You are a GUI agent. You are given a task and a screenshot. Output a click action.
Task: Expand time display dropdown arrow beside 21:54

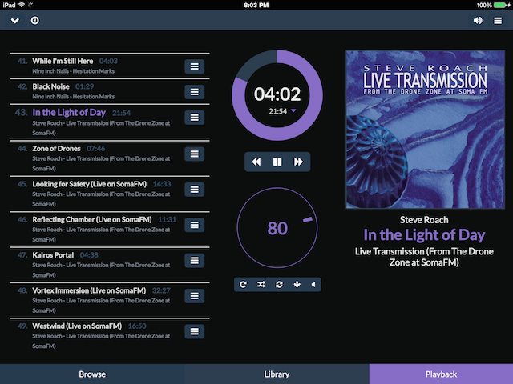(293, 111)
